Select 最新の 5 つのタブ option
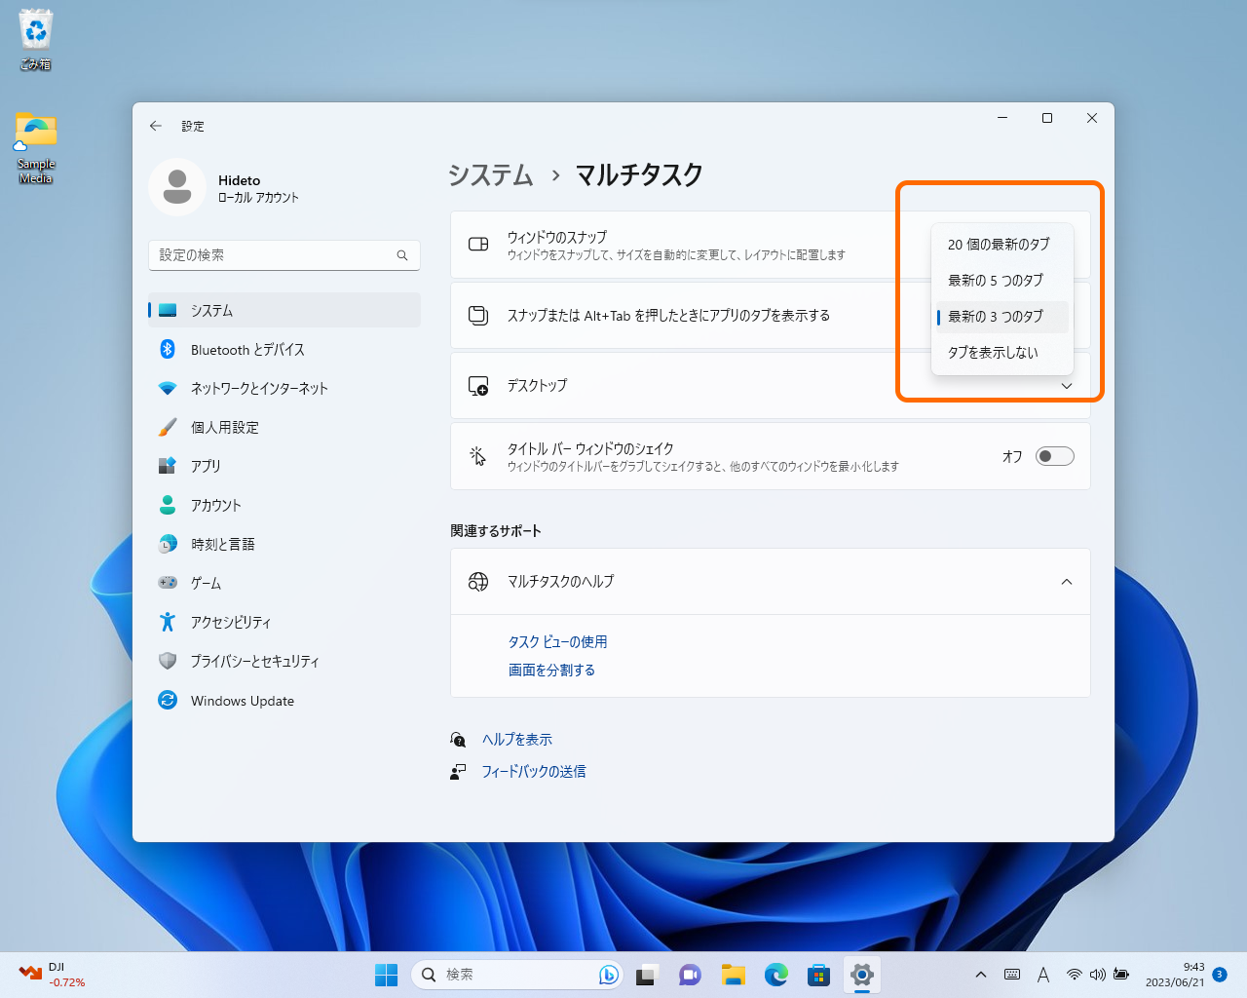Viewport: 1247px width, 998px height. (x=995, y=280)
